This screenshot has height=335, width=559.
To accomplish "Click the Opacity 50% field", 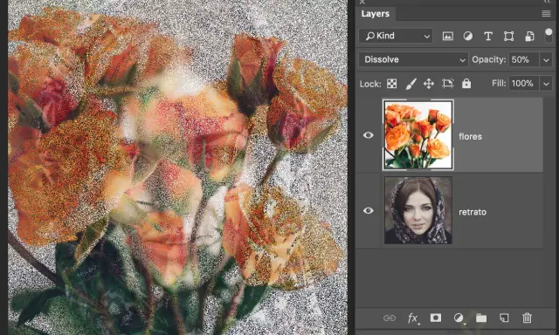I will [523, 59].
